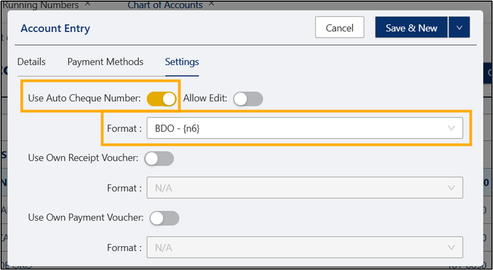Disable Use Auto Cheque Number toggle

pyautogui.click(x=162, y=99)
